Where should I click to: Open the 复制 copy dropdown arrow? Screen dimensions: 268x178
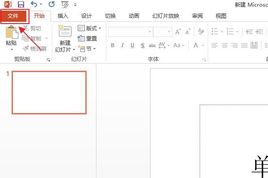[x=46, y=39]
